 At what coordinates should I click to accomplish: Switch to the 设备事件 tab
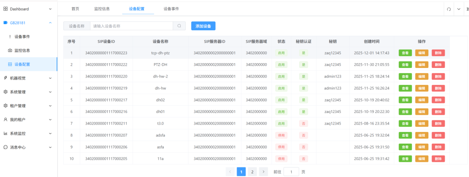[x=171, y=9]
